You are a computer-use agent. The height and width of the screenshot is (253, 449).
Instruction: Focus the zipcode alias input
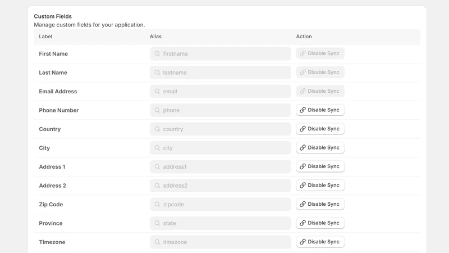[x=220, y=204]
